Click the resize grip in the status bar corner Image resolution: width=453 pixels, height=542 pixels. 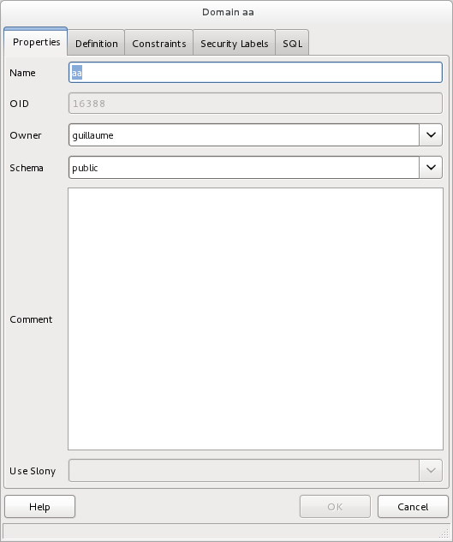coord(444,533)
